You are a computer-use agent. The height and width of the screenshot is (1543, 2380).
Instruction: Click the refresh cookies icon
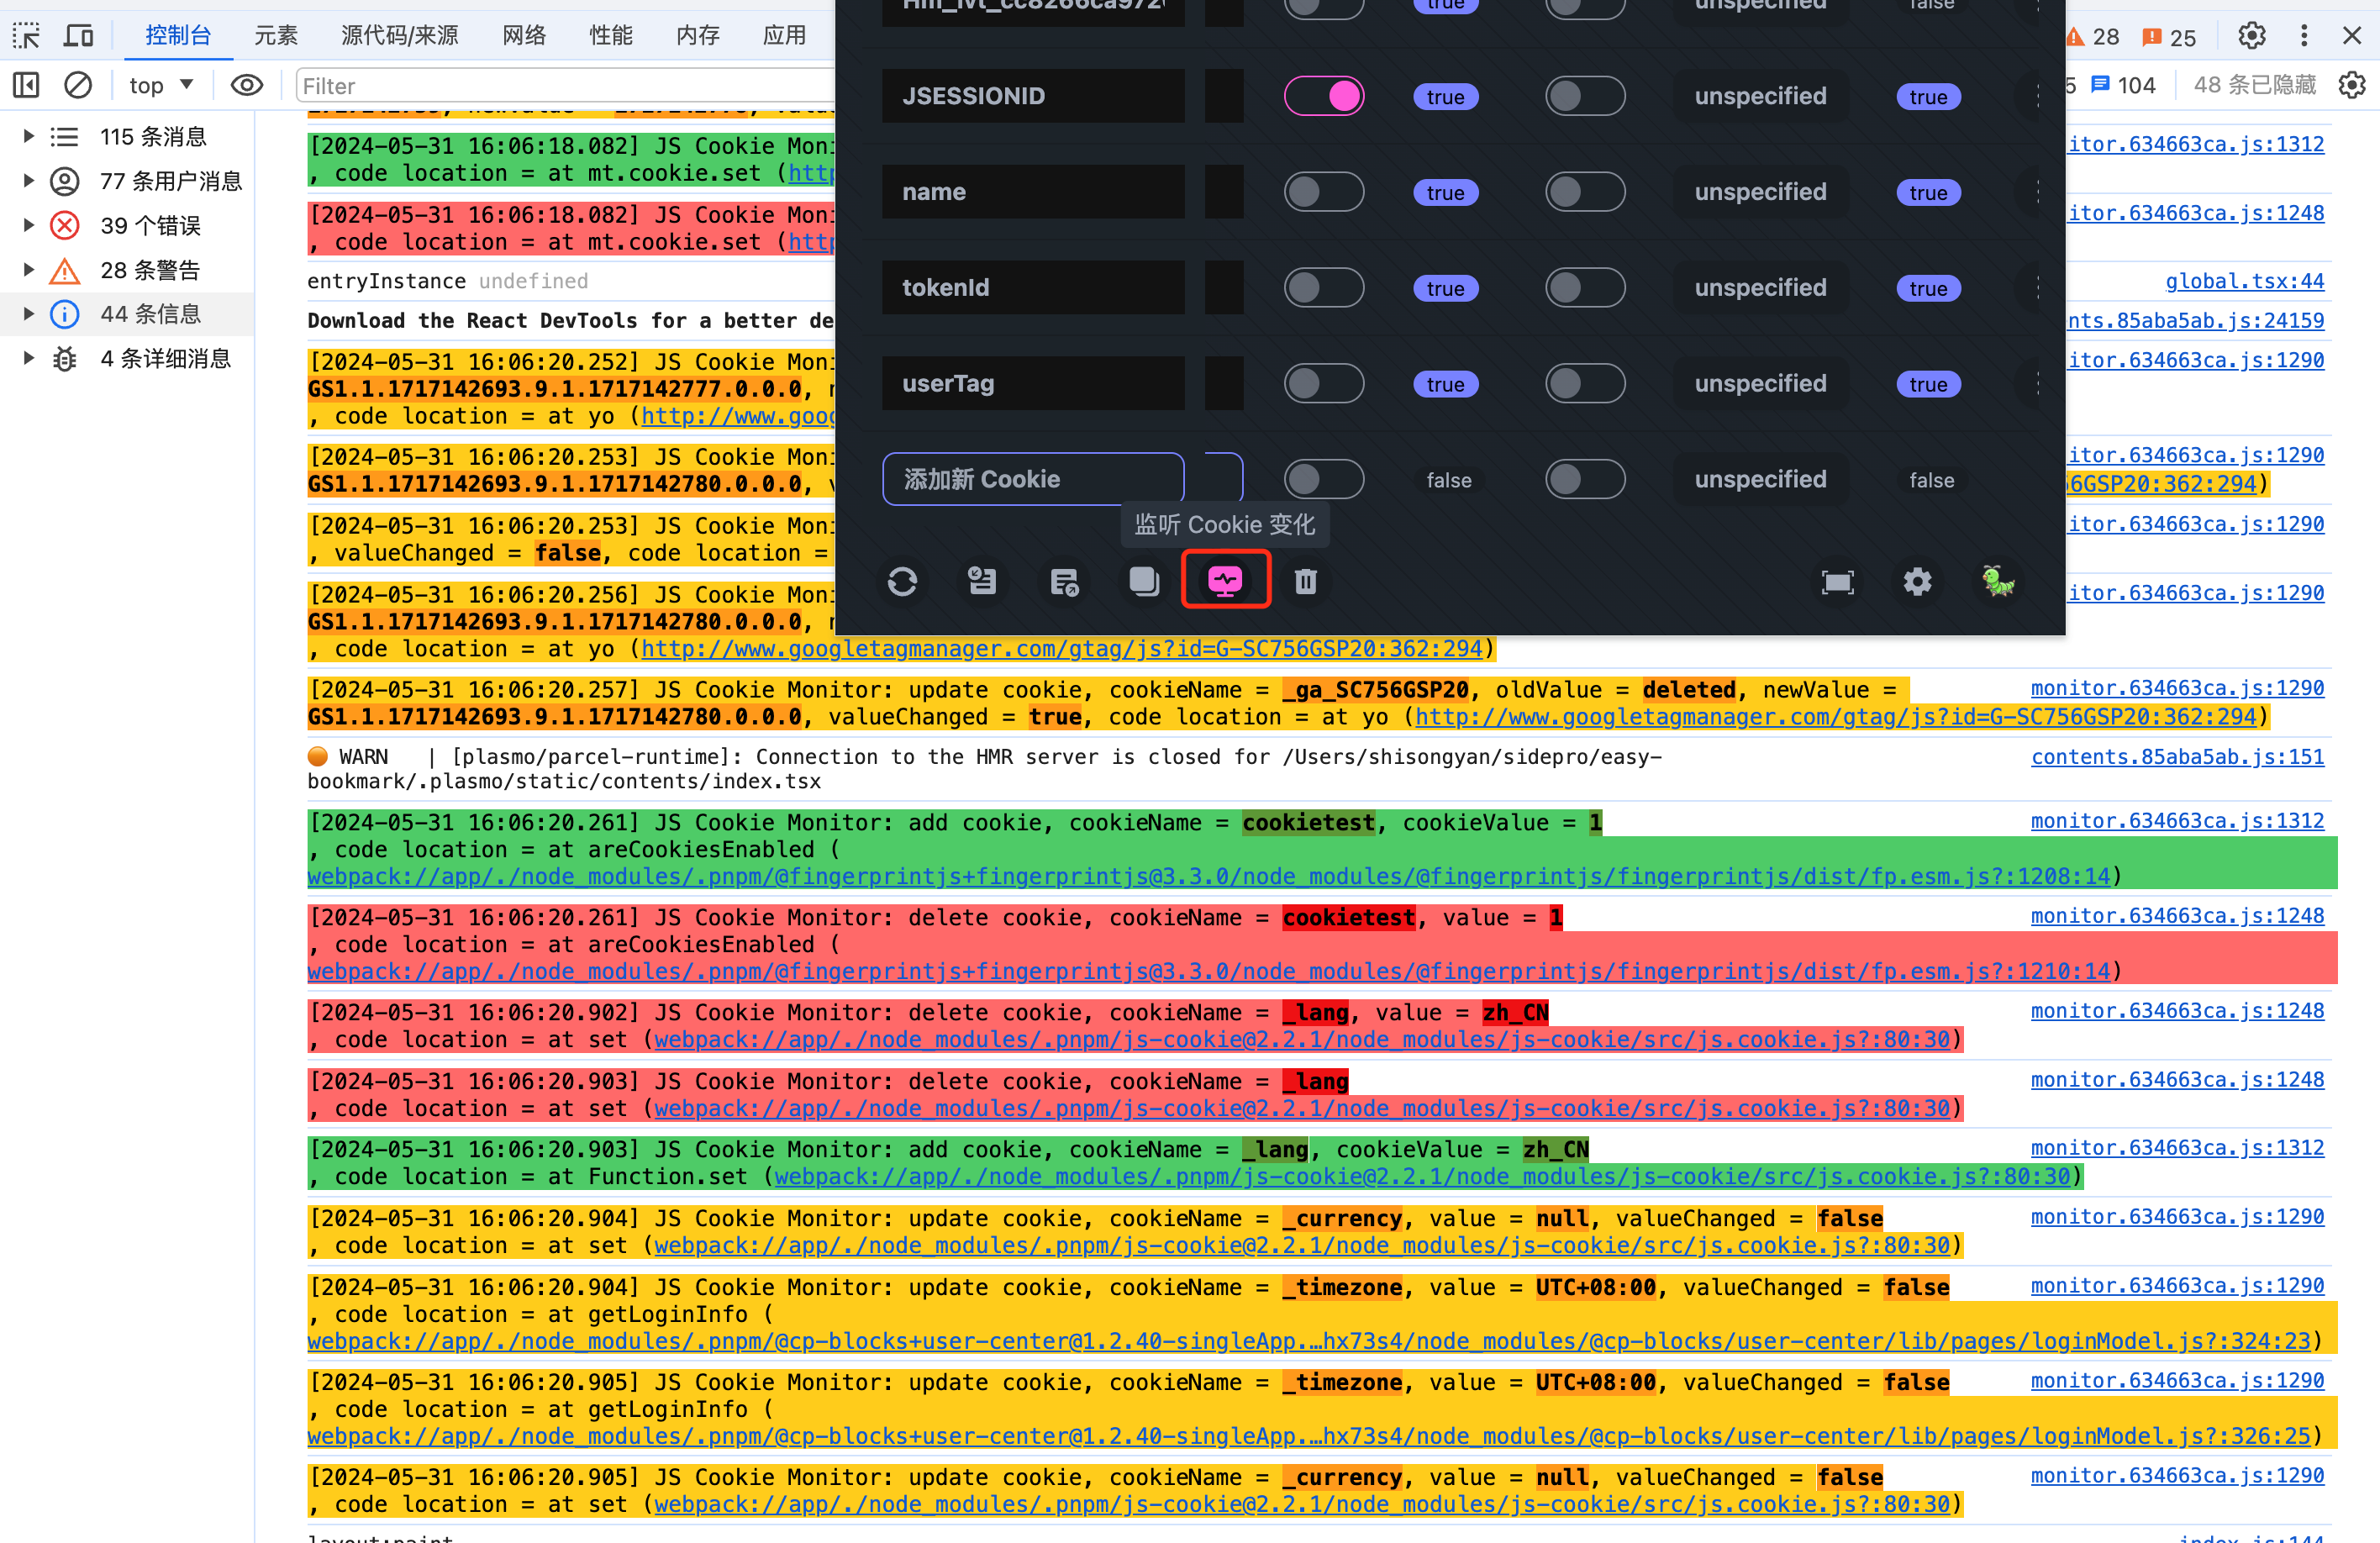(902, 581)
